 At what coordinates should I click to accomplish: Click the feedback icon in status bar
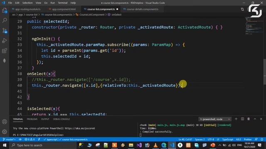(256, 139)
